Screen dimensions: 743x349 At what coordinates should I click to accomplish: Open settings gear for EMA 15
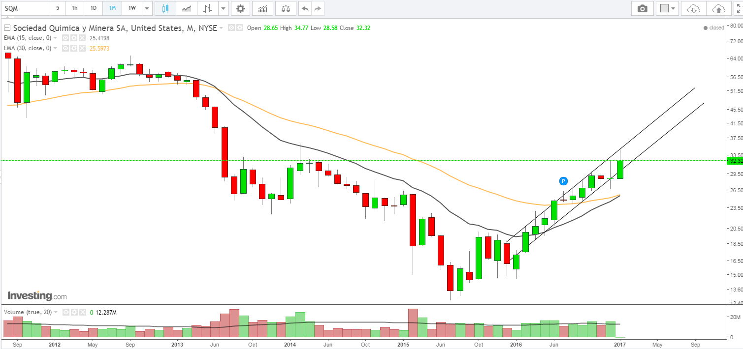pos(73,38)
